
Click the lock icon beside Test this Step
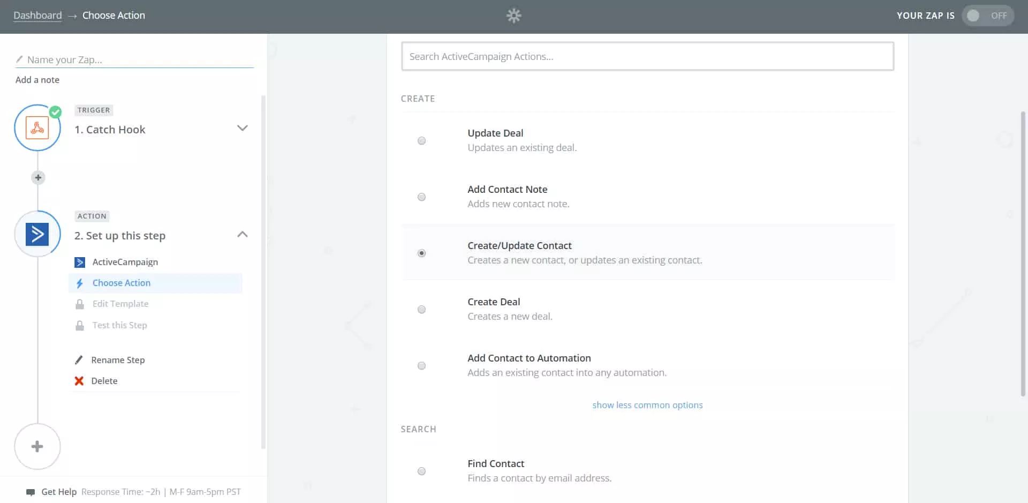[x=80, y=325]
